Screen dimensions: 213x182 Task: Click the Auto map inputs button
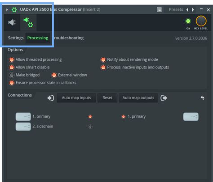(x=76, y=98)
